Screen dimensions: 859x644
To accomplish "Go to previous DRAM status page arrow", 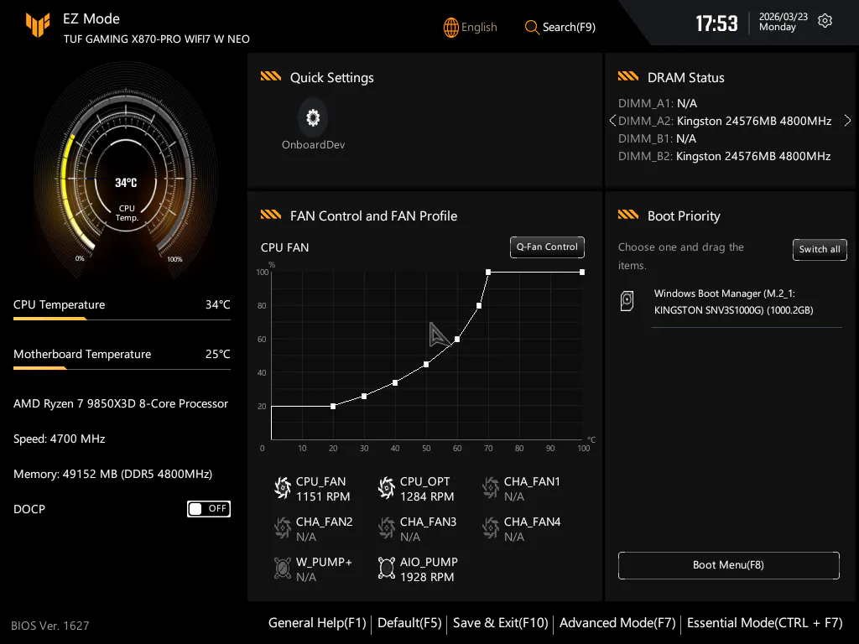I will (x=612, y=121).
